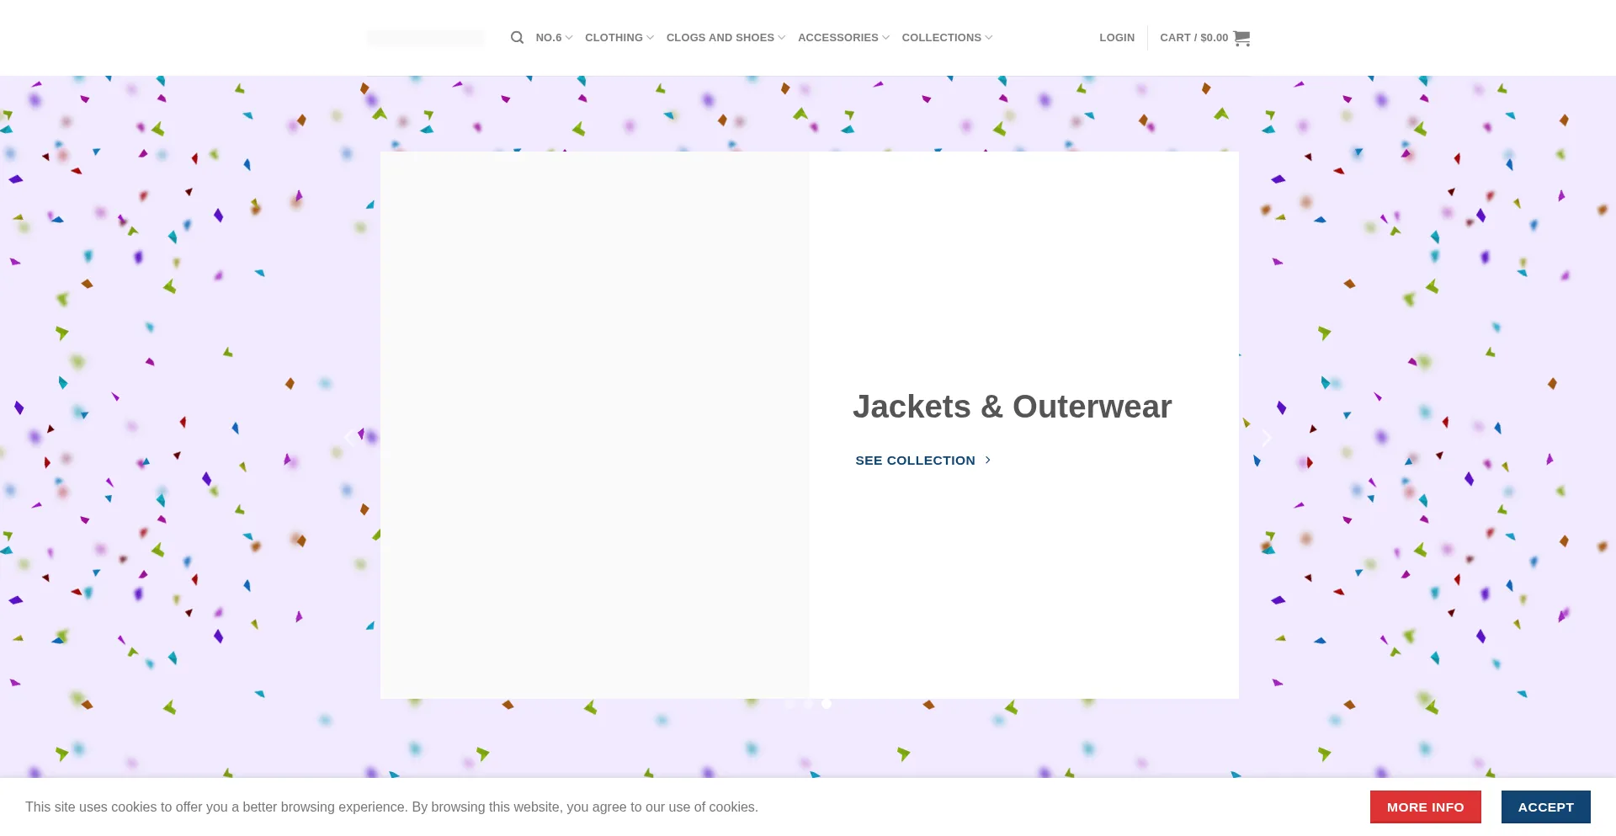Expand the Clothing dropdown menu

(x=619, y=38)
